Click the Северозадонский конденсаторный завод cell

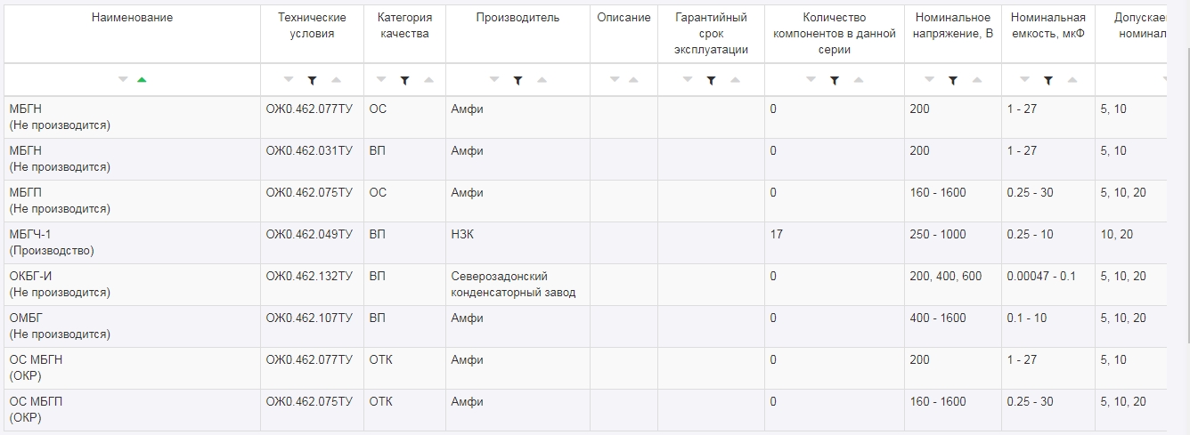513,284
